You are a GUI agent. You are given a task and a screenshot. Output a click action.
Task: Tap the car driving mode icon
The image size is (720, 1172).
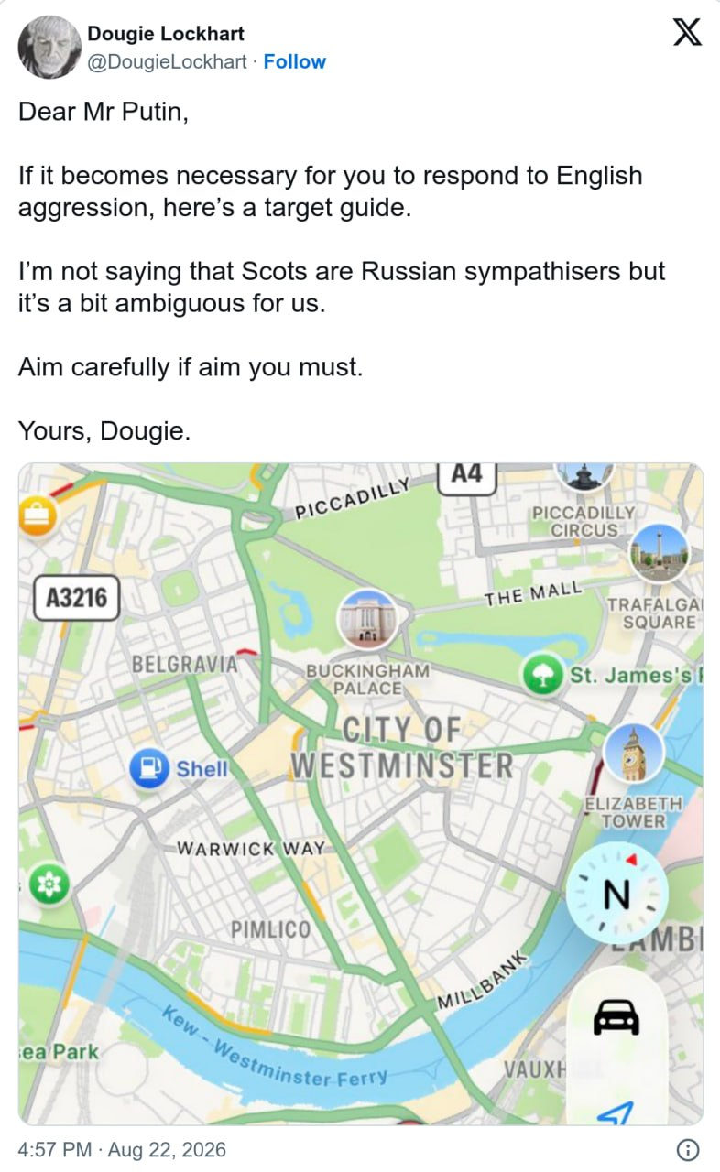pos(616,1015)
